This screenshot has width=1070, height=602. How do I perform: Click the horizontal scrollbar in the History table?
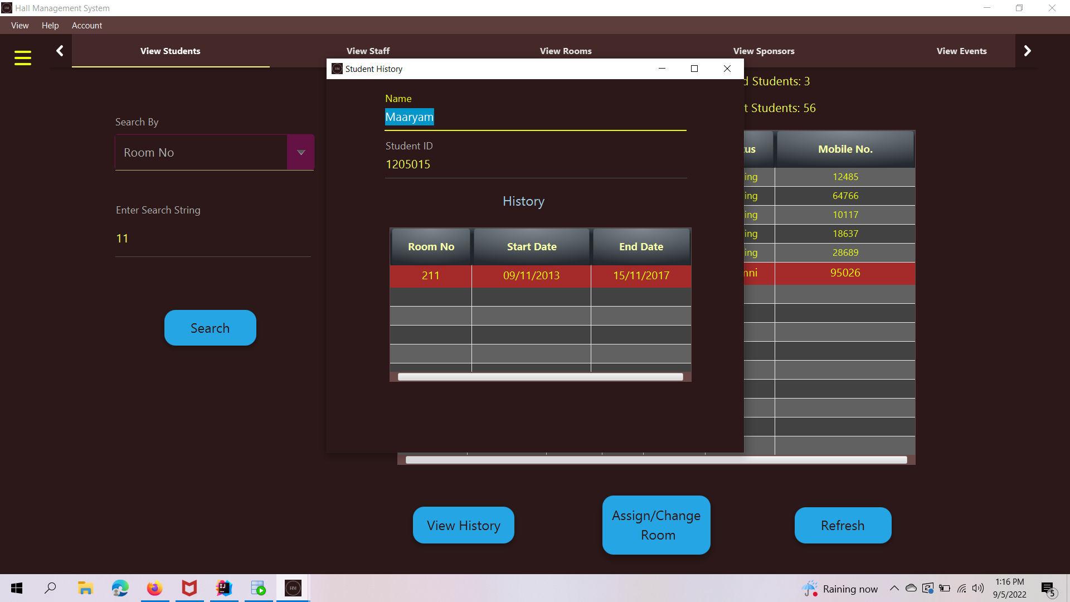539,376
